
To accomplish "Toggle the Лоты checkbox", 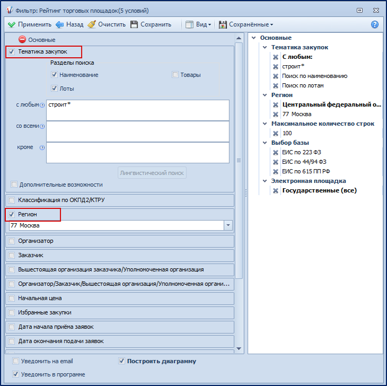I will click(54, 88).
